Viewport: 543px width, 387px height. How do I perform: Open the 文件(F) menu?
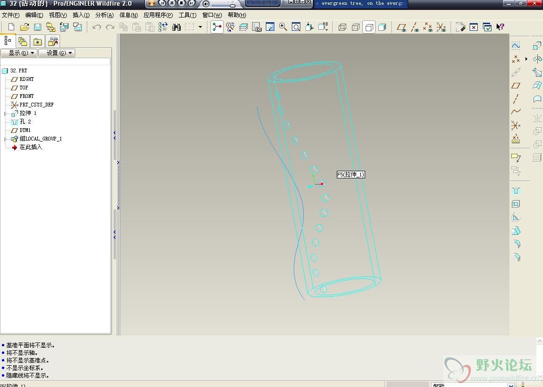(x=10, y=15)
